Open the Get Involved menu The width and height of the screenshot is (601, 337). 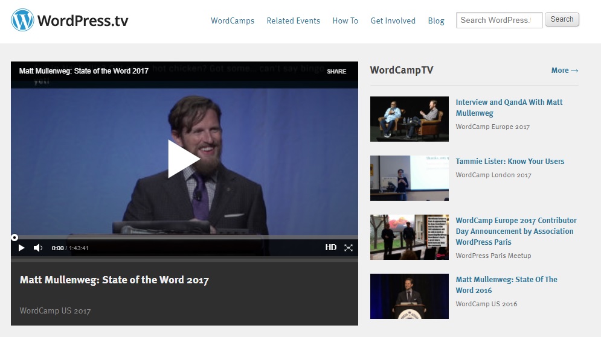pos(393,20)
